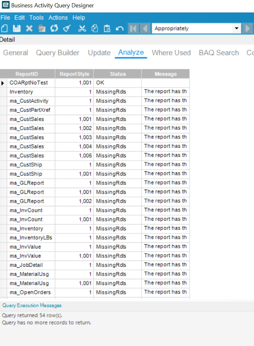Save the query with the floppy icon

coord(17,28)
